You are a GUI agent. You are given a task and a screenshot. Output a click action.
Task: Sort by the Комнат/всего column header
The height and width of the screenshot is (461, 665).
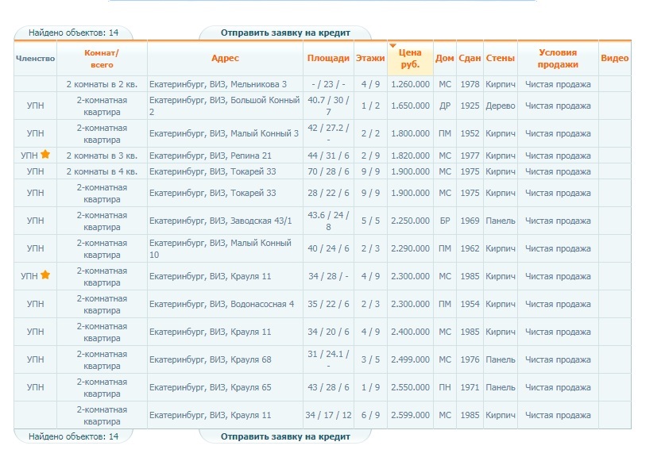click(102, 59)
